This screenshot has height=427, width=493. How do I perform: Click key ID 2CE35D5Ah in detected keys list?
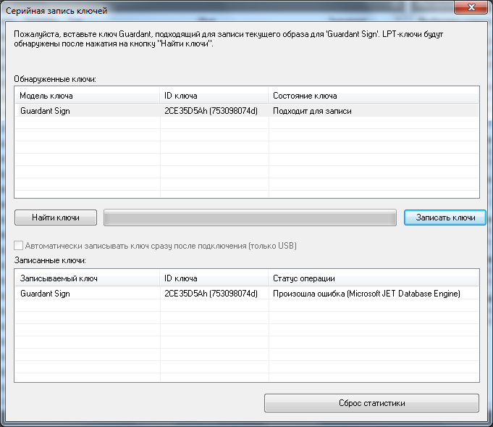[211, 111]
